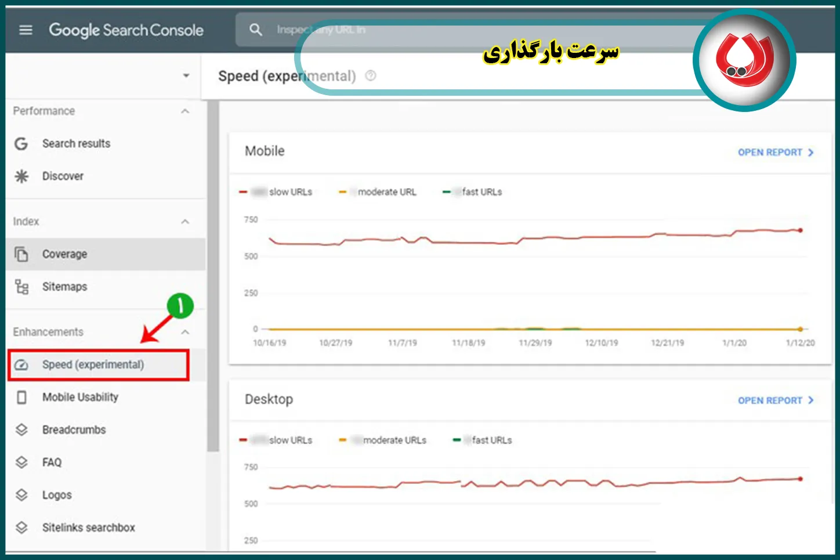Collapse the Performance section

pyautogui.click(x=185, y=111)
